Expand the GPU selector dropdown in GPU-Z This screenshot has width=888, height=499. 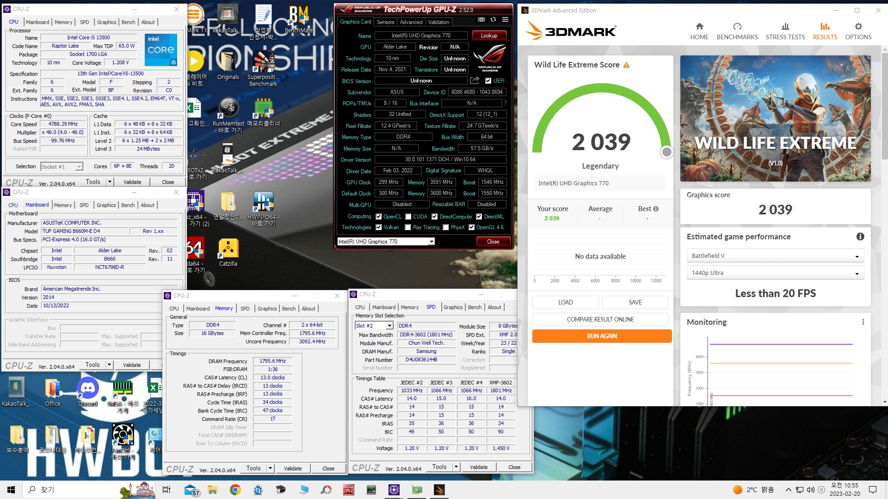[432, 242]
